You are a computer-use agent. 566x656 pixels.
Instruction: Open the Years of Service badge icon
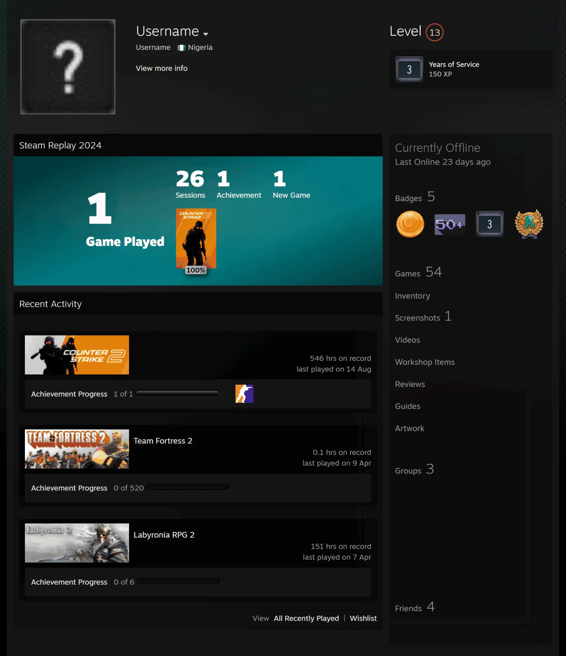pyautogui.click(x=409, y=69)
